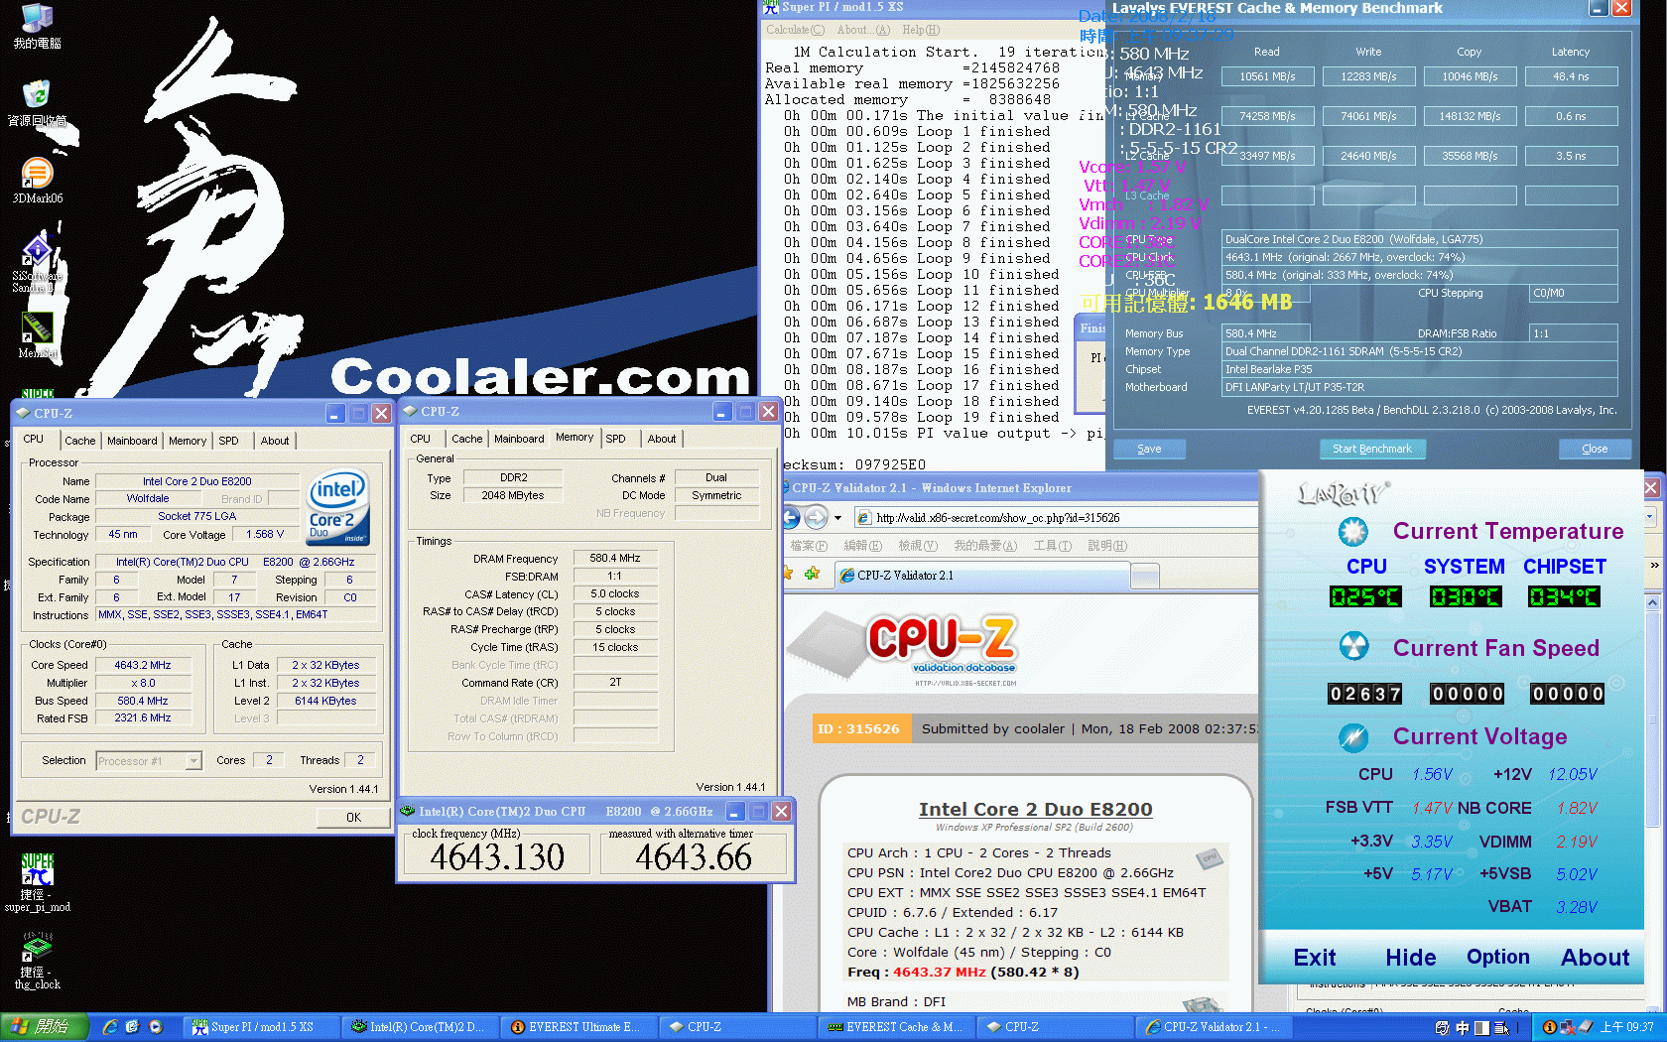Switch to the Intel(R) Core(TM)2 D... taskbar button
The image size is (1667, 1042).
click(x=420, y=1027)
